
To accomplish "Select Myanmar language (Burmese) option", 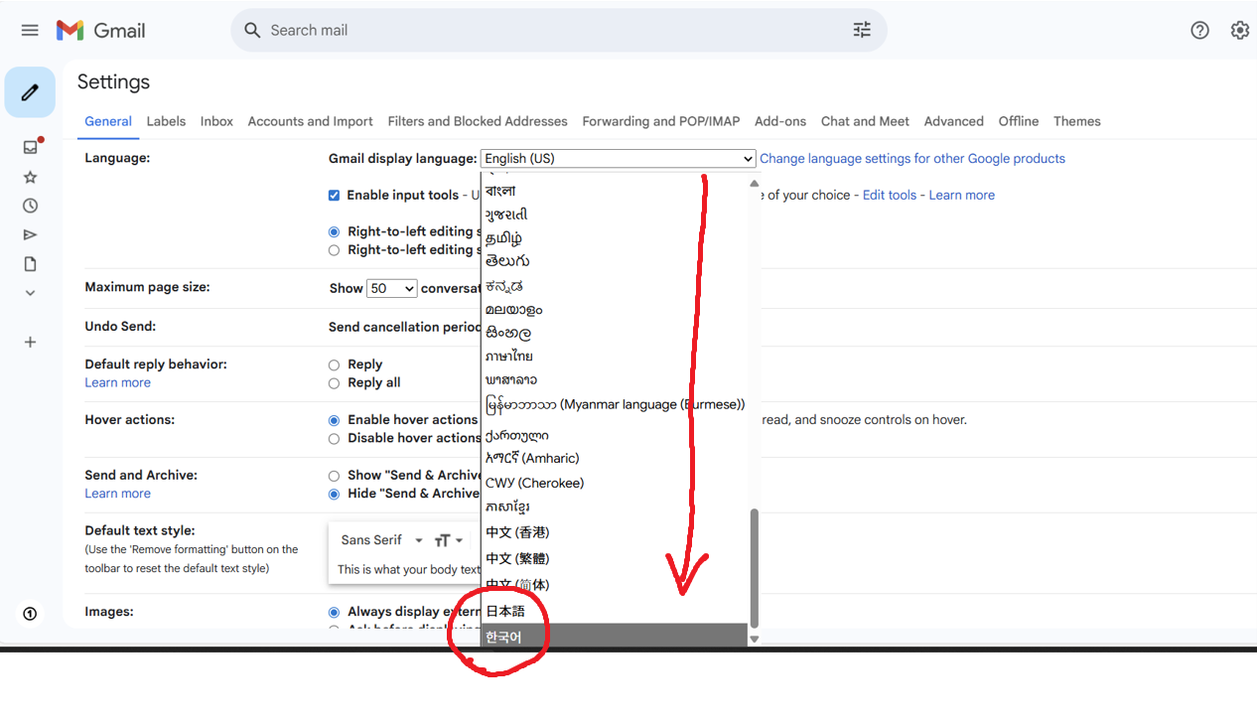I will coord(614,404).
